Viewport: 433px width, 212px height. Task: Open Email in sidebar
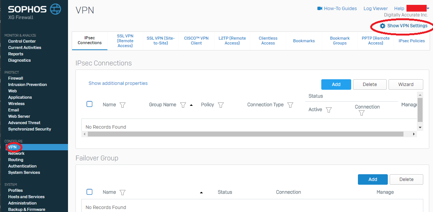click(13, 110)
